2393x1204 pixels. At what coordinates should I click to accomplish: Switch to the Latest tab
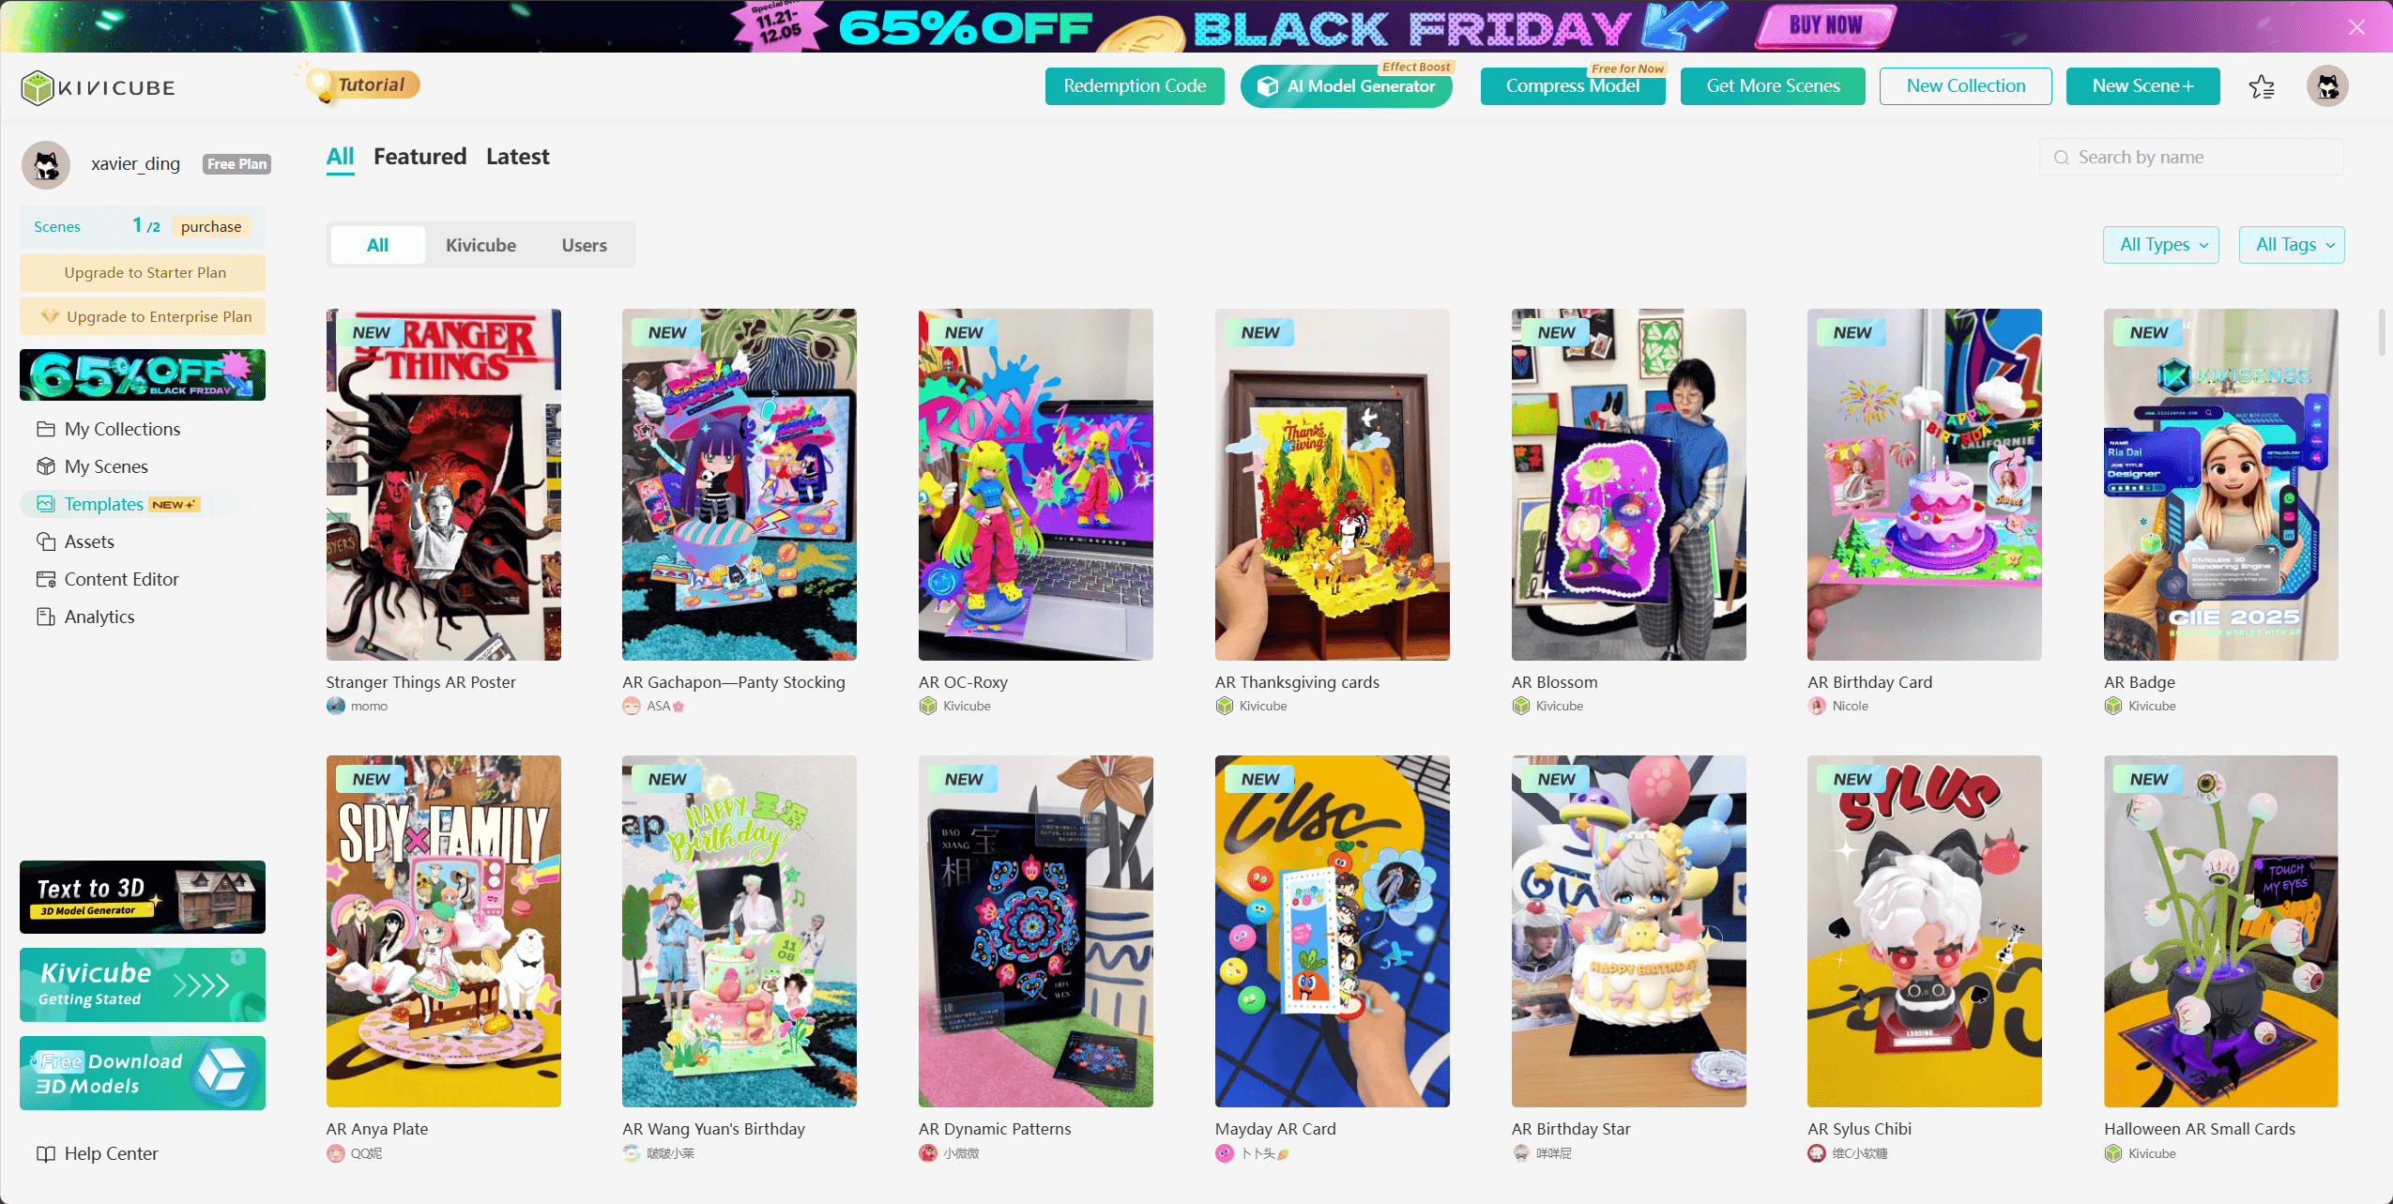(x=517, y=157)
